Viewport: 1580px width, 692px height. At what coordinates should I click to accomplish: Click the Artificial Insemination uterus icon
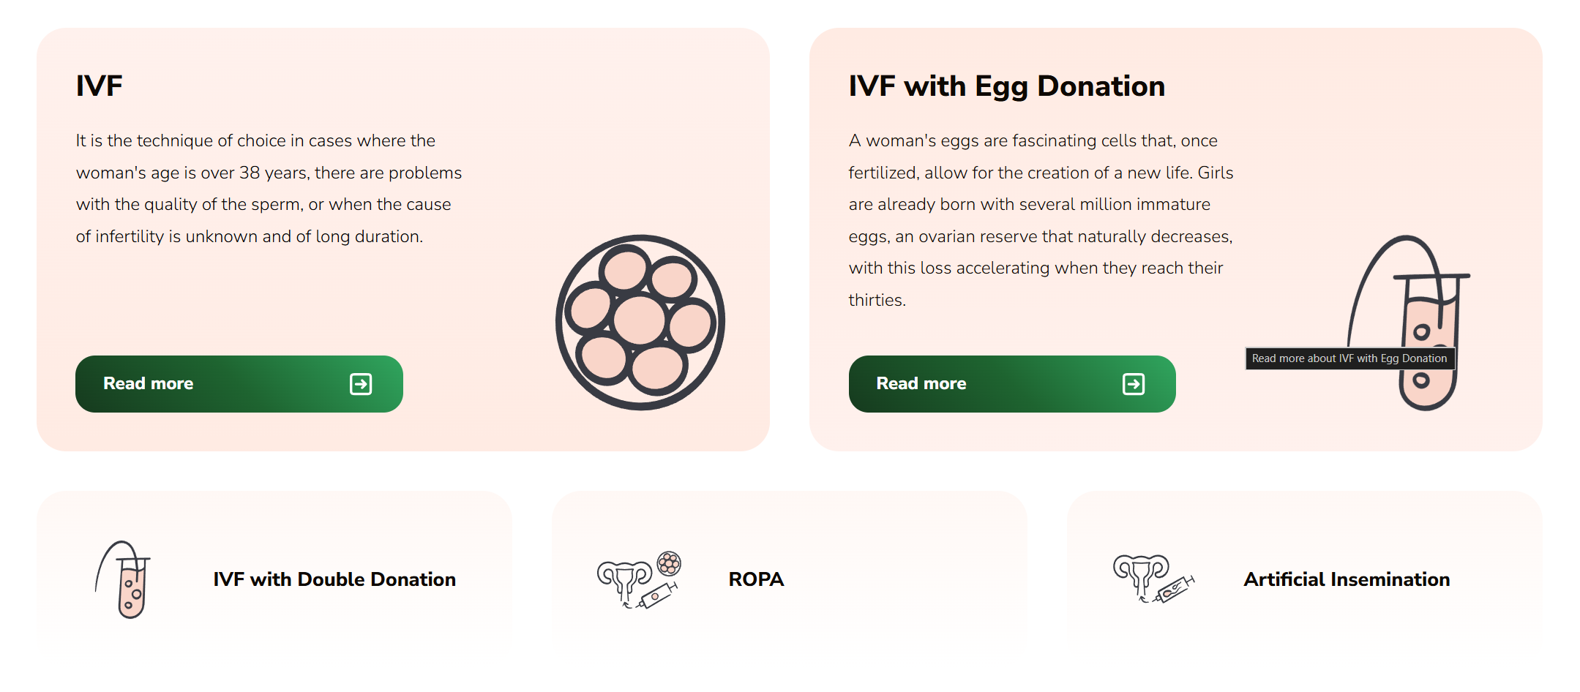pyautogui.click(x=1153, y=579)
